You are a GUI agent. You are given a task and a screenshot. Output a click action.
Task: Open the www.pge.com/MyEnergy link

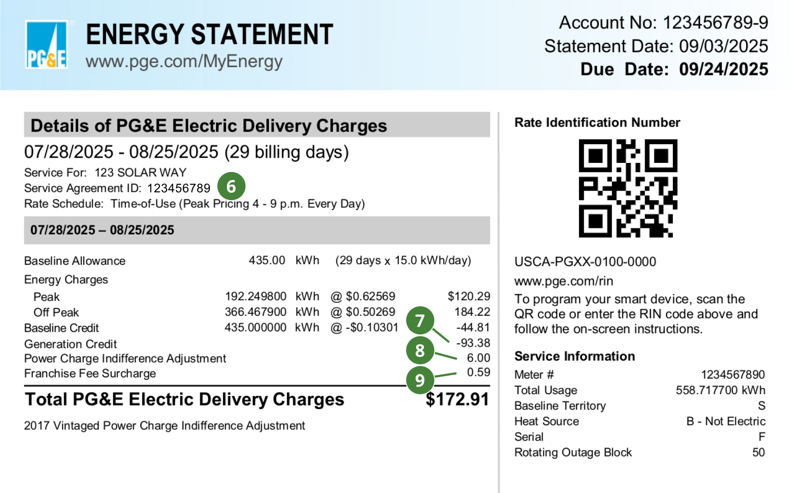coord(184,61)
